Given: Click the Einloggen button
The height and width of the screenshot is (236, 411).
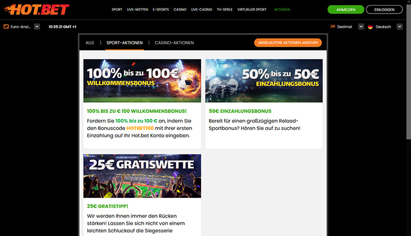Looking at the screenshot, I should 385,10.
